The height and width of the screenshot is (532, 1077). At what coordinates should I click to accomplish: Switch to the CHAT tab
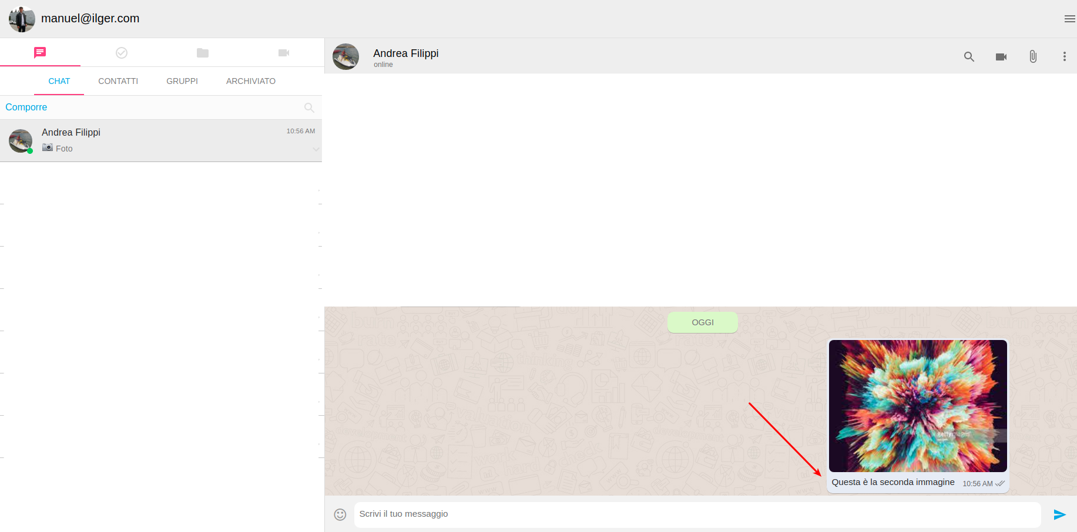point(59,81)
